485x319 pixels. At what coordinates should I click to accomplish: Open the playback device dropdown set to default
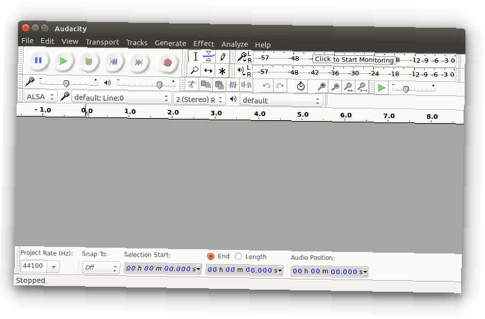[x=281, y=100]
